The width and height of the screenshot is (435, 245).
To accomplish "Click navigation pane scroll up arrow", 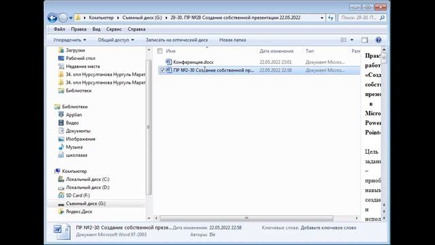I will click(x=149, y=50).
